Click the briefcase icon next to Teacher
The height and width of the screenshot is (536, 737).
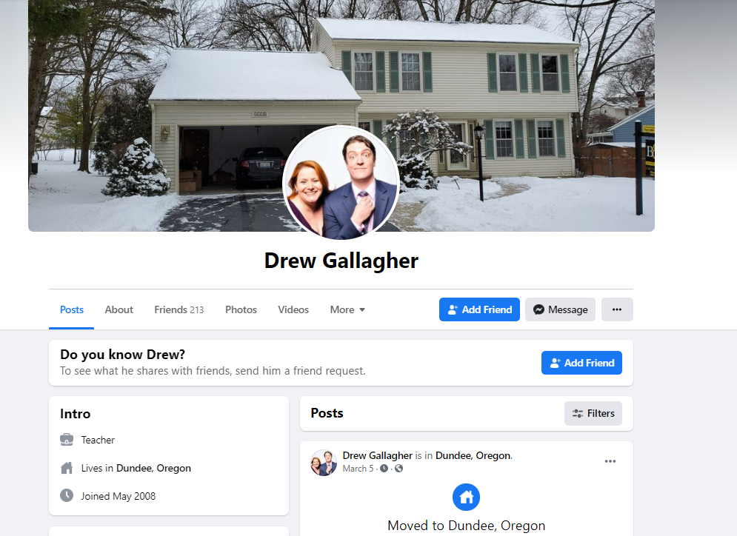pos(67,440)
